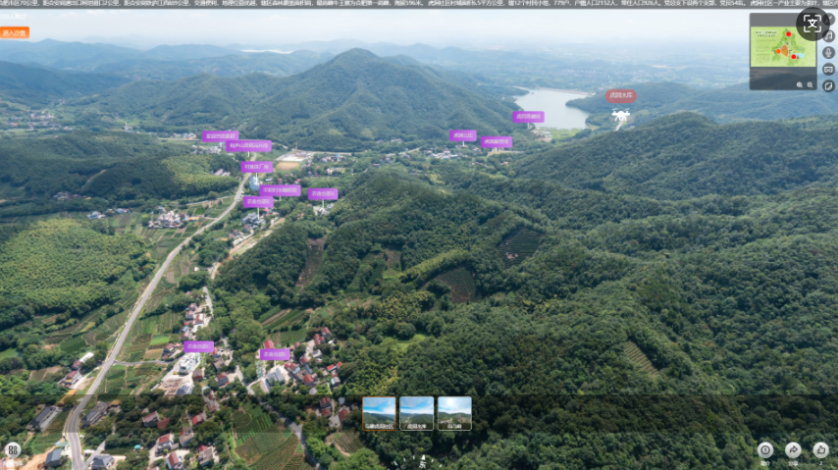The width and height of the screenshot is (838, 470).
Task: Select the middle panorama scene thumbnail
Action: point(416,413)
